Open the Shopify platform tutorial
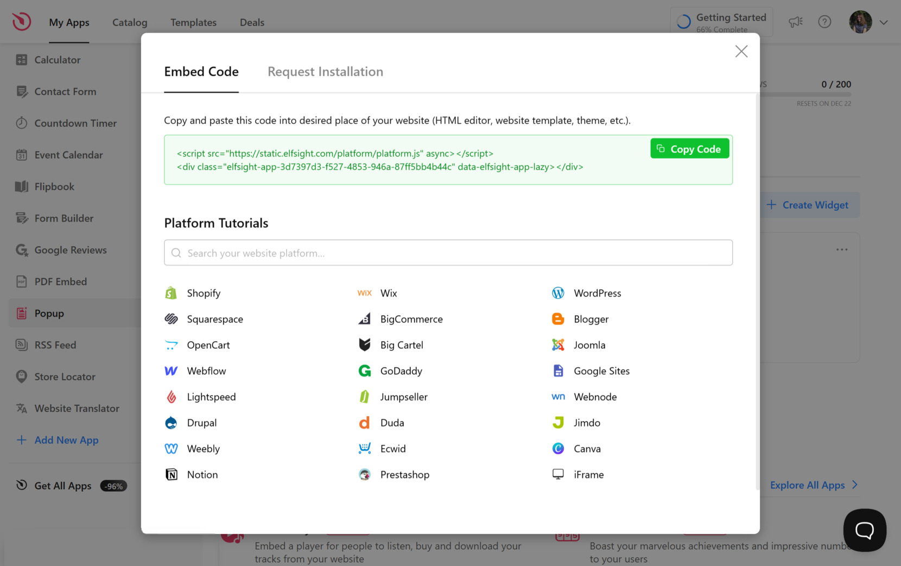This screenshot has width=901, height=566. pos(204,293)
